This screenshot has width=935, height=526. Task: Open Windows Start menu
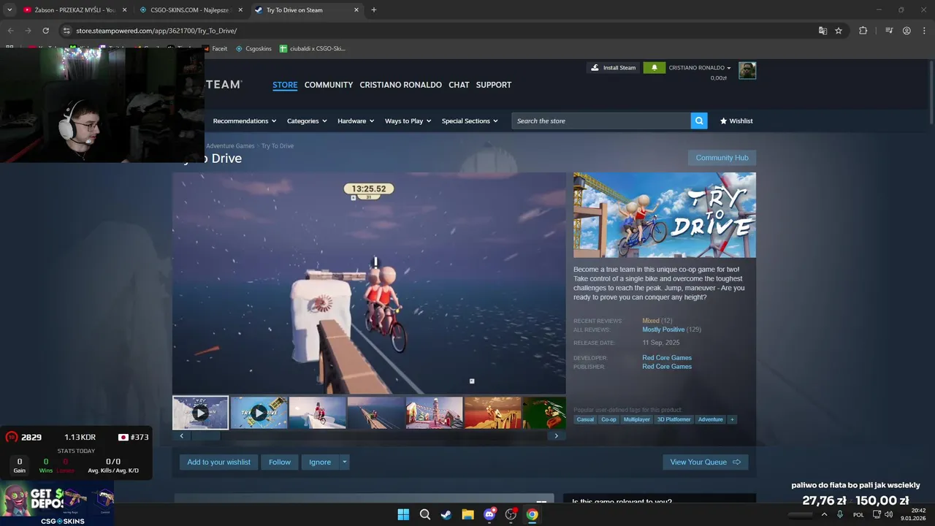(x=403, y=514)
